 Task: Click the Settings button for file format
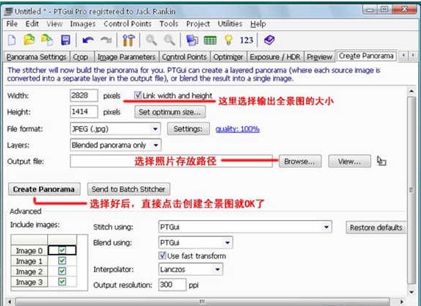coord(188,129)
